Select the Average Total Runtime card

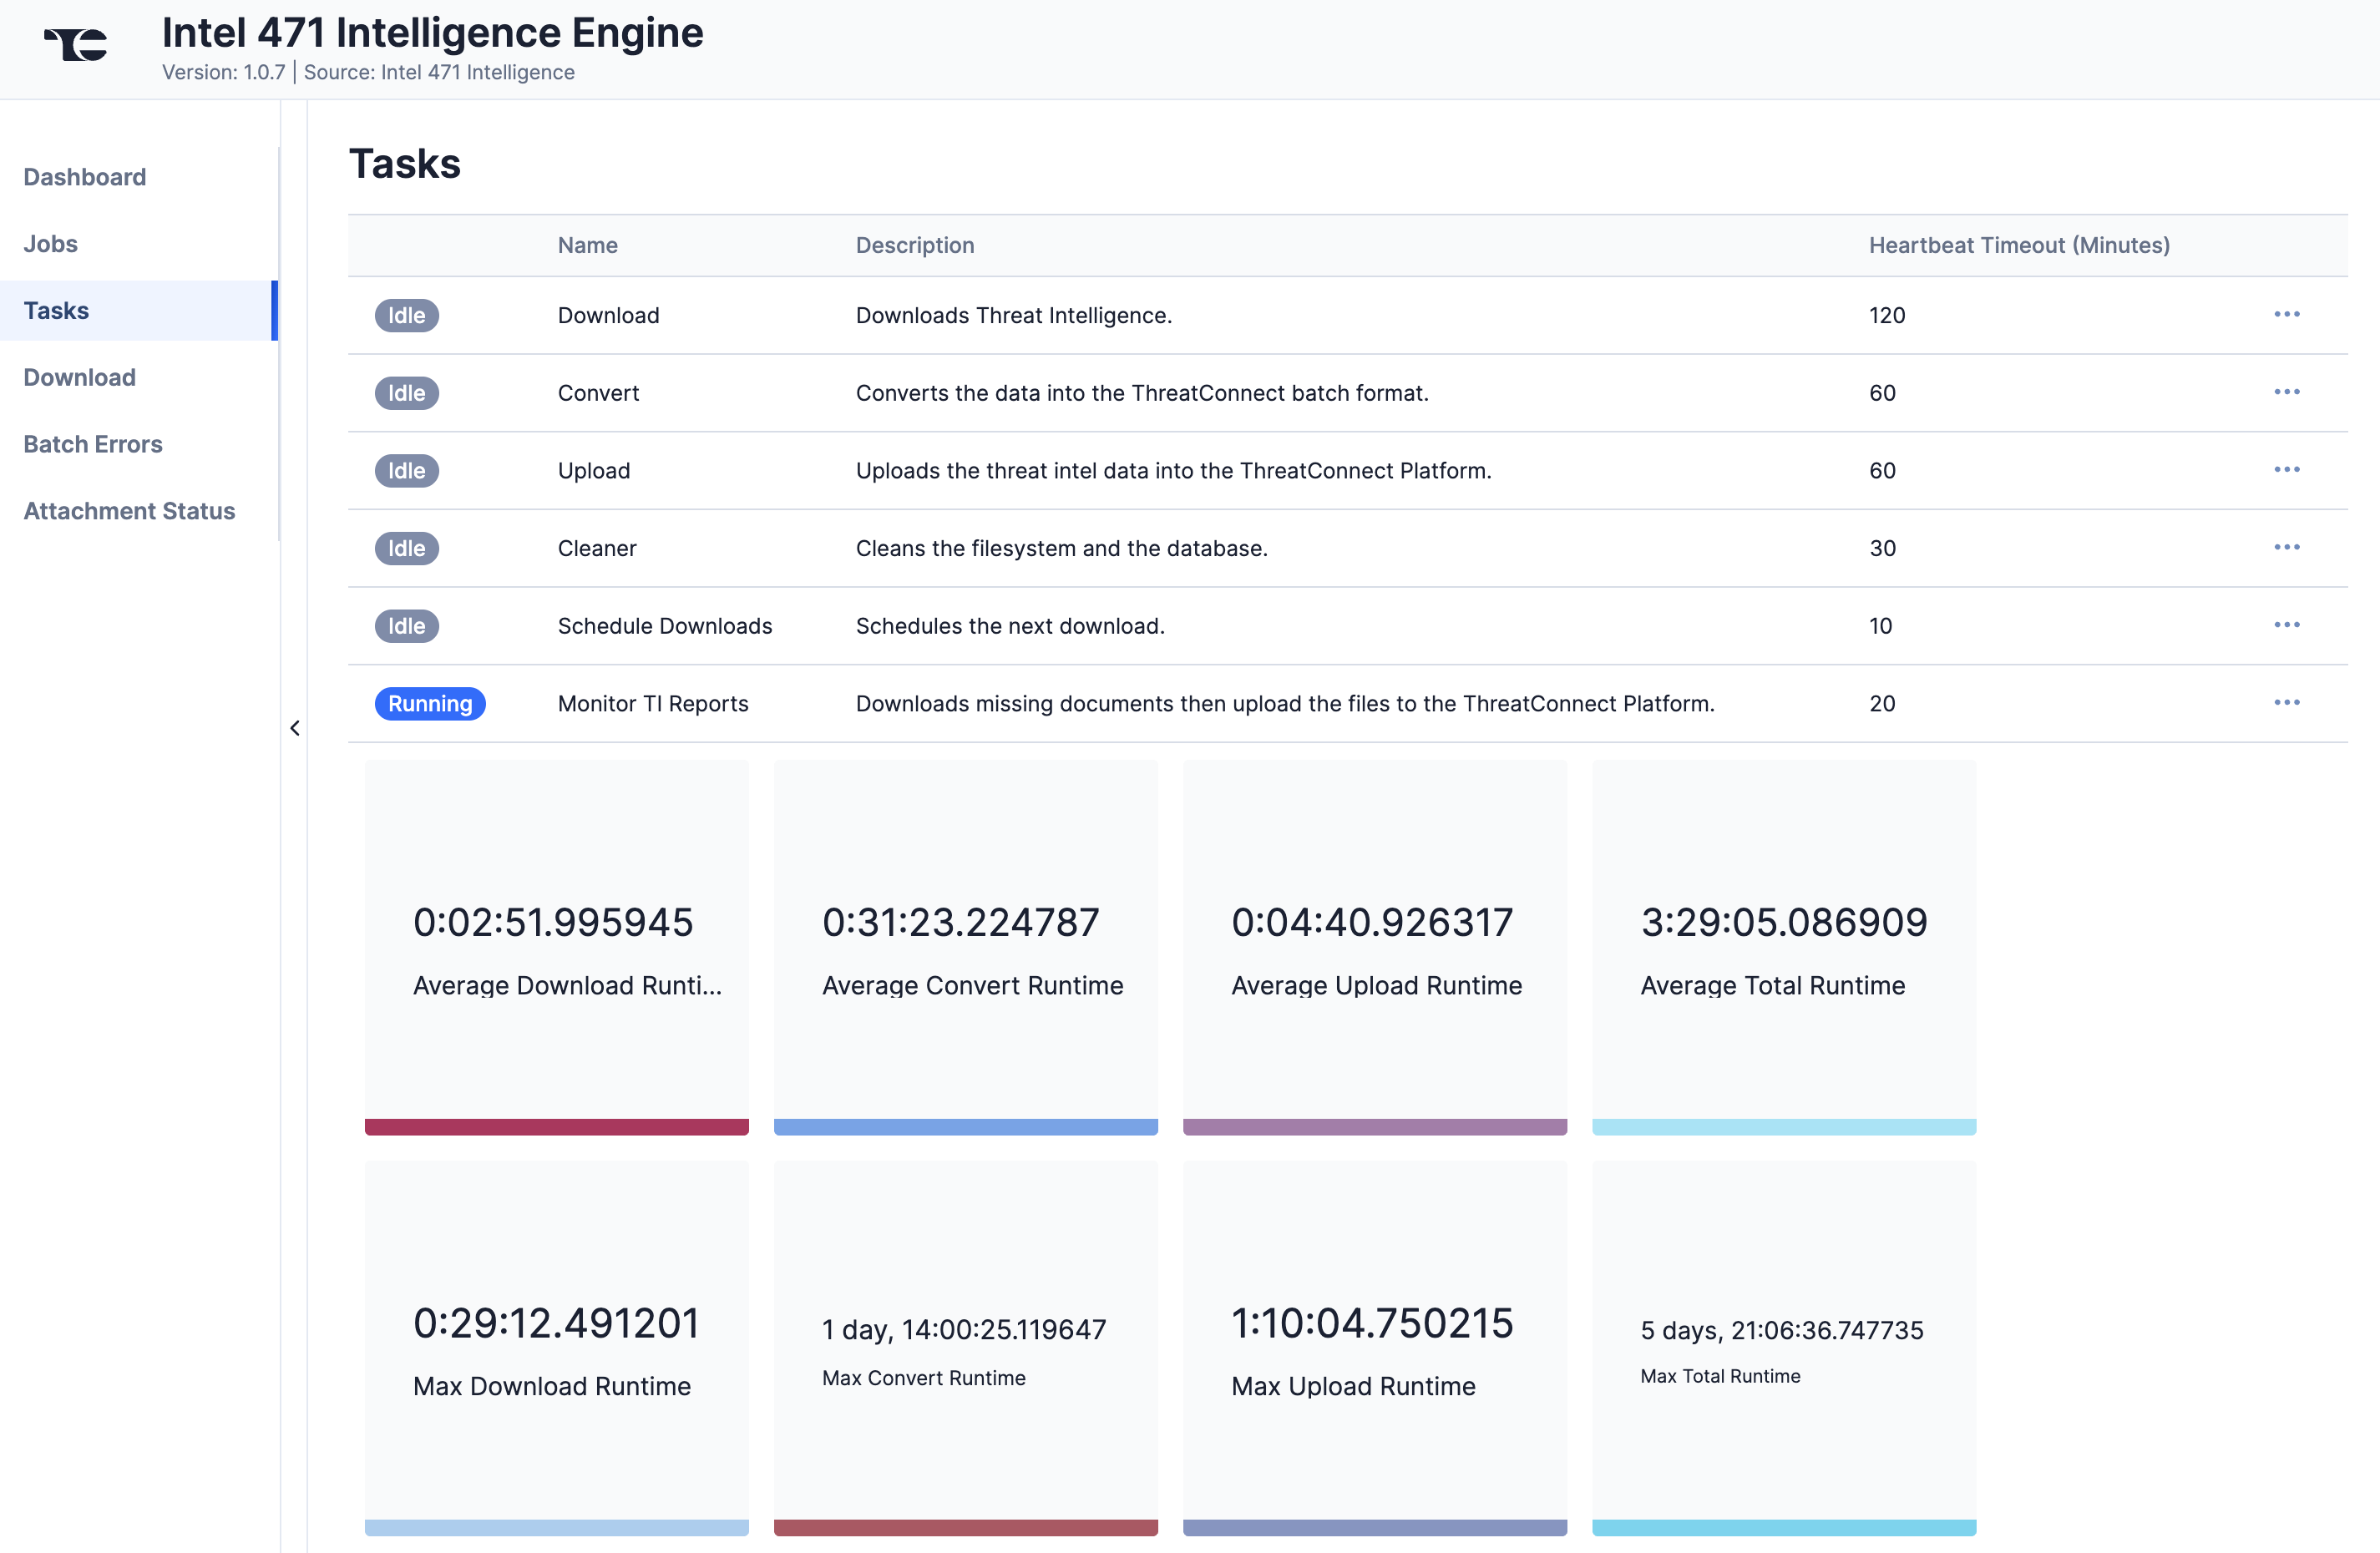(x=1783, y=947)
